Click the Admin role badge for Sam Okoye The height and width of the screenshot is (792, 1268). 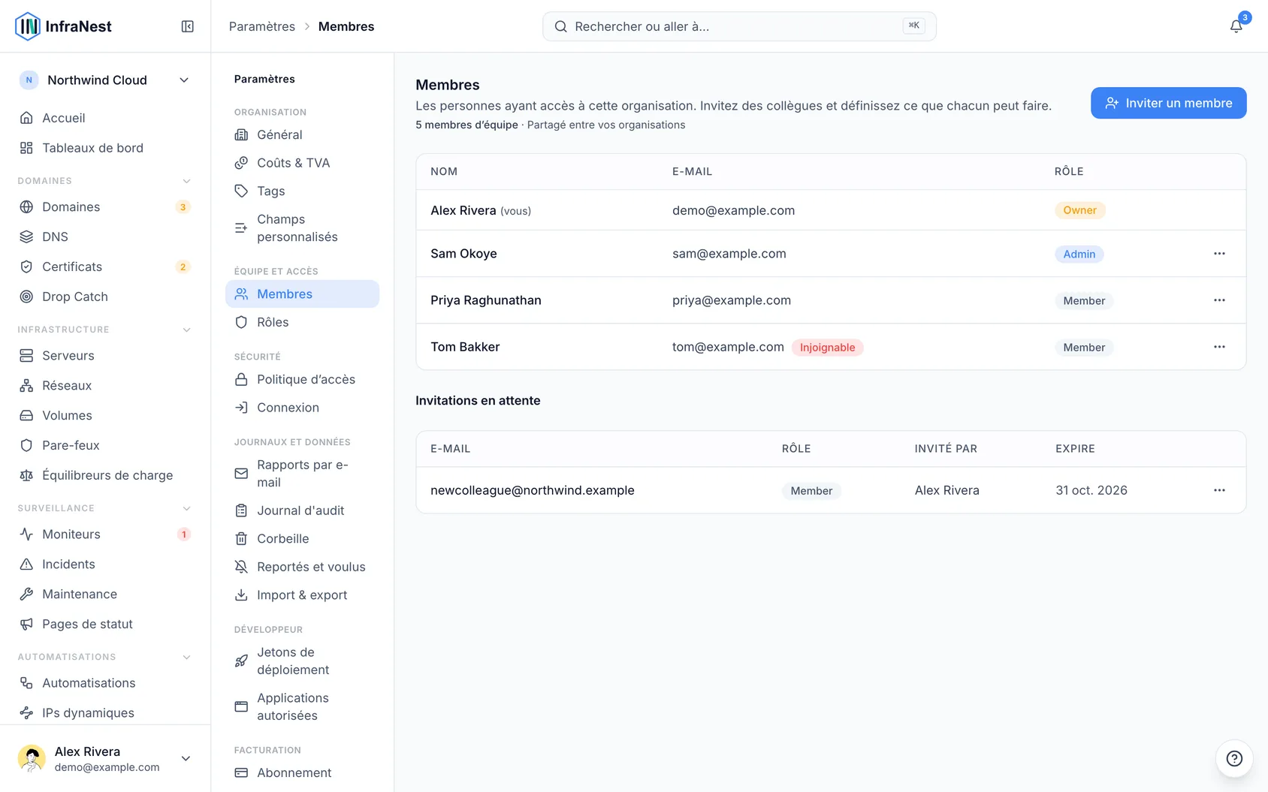tap(1079, 254)
